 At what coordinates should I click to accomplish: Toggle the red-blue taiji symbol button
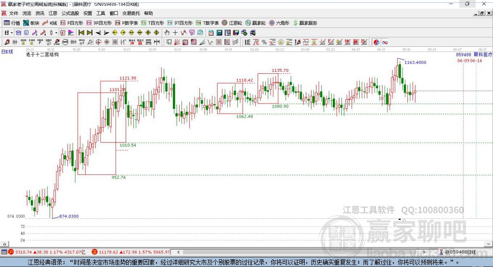point(376,42)
